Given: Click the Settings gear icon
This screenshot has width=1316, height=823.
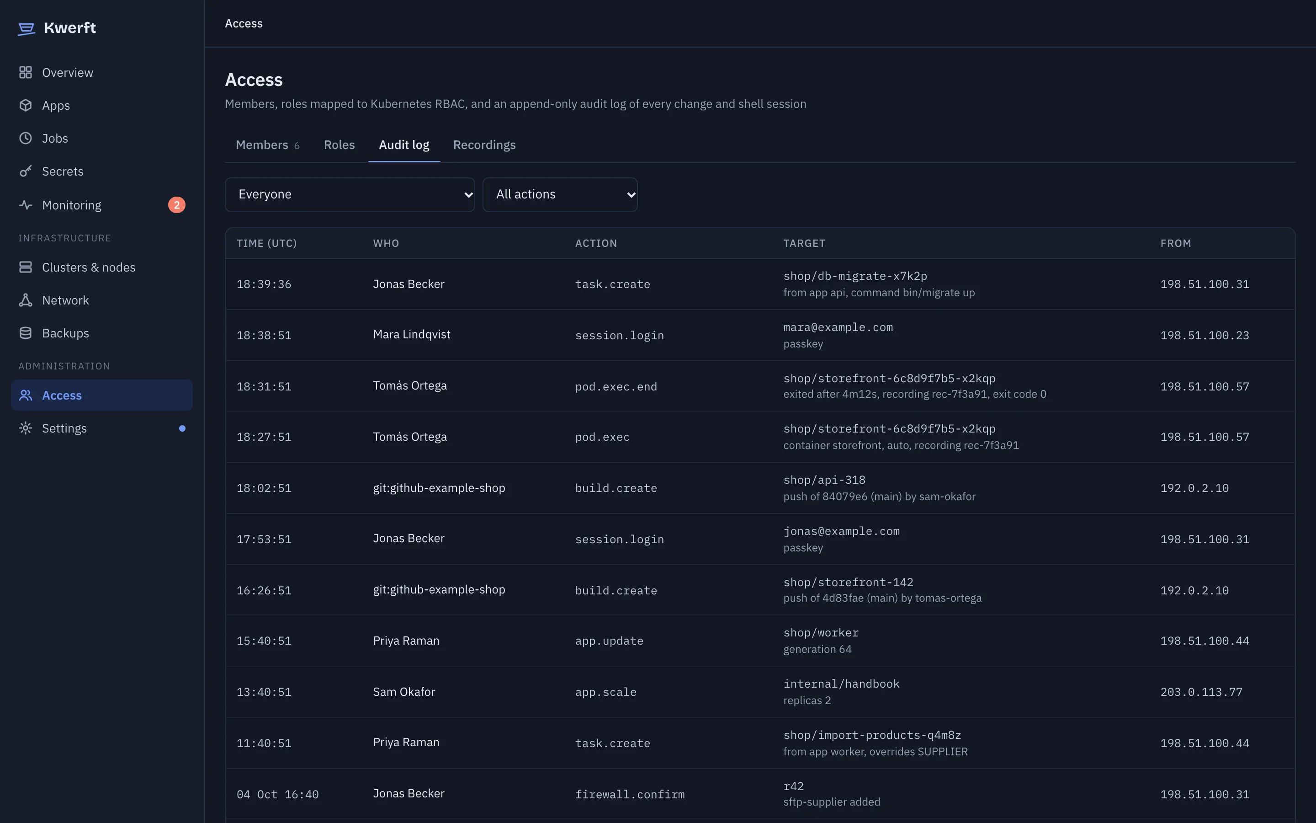Looking at the screenshot, I should coord(26,428).
